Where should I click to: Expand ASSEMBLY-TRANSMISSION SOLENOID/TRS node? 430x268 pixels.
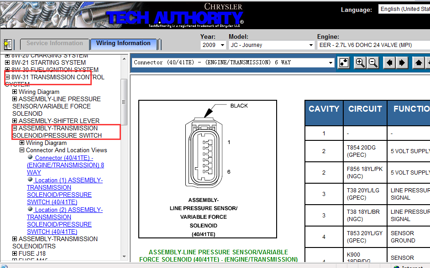(x=15, y=239)
